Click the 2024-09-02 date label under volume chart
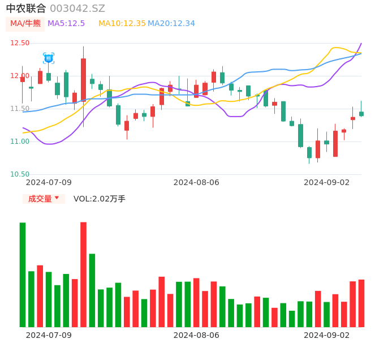388x343 pixels. [x=327, y=335]
